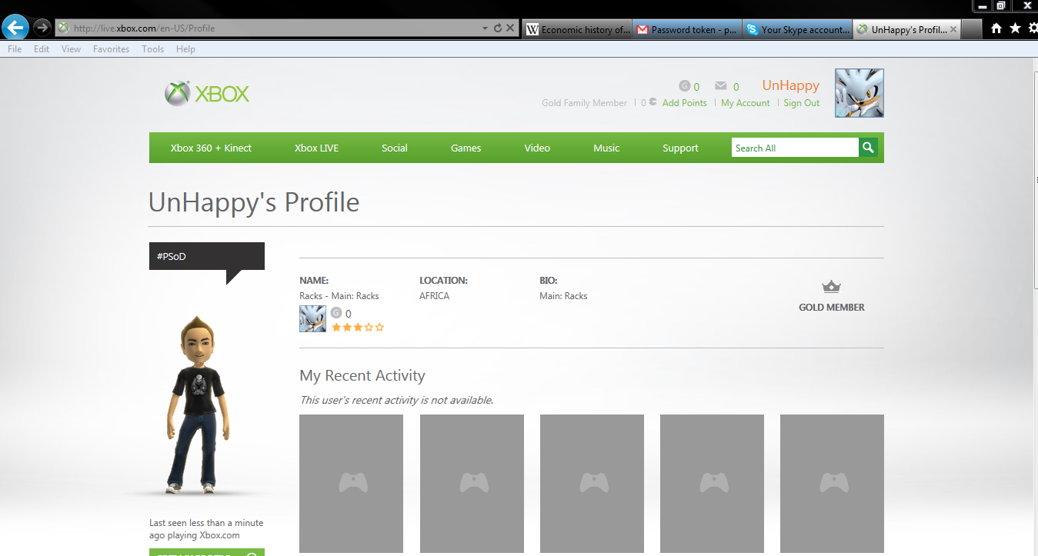Open the View menu
The width and height of the screenshot is (1038, 556).
(x=71, y=49)
